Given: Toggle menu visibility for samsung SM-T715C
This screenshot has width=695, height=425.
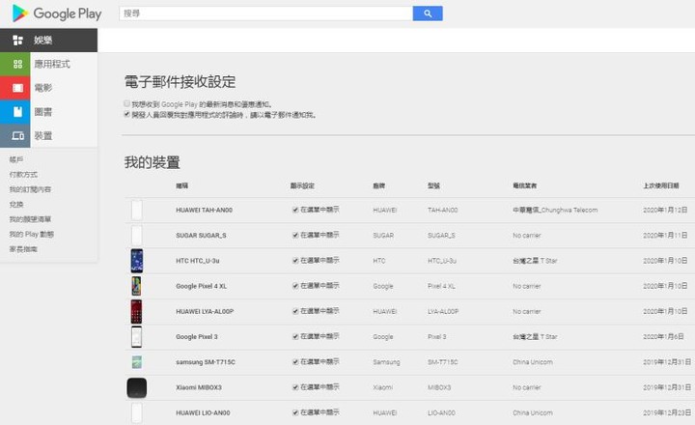Looking at the screenshot, I should [x=295, y=362].
